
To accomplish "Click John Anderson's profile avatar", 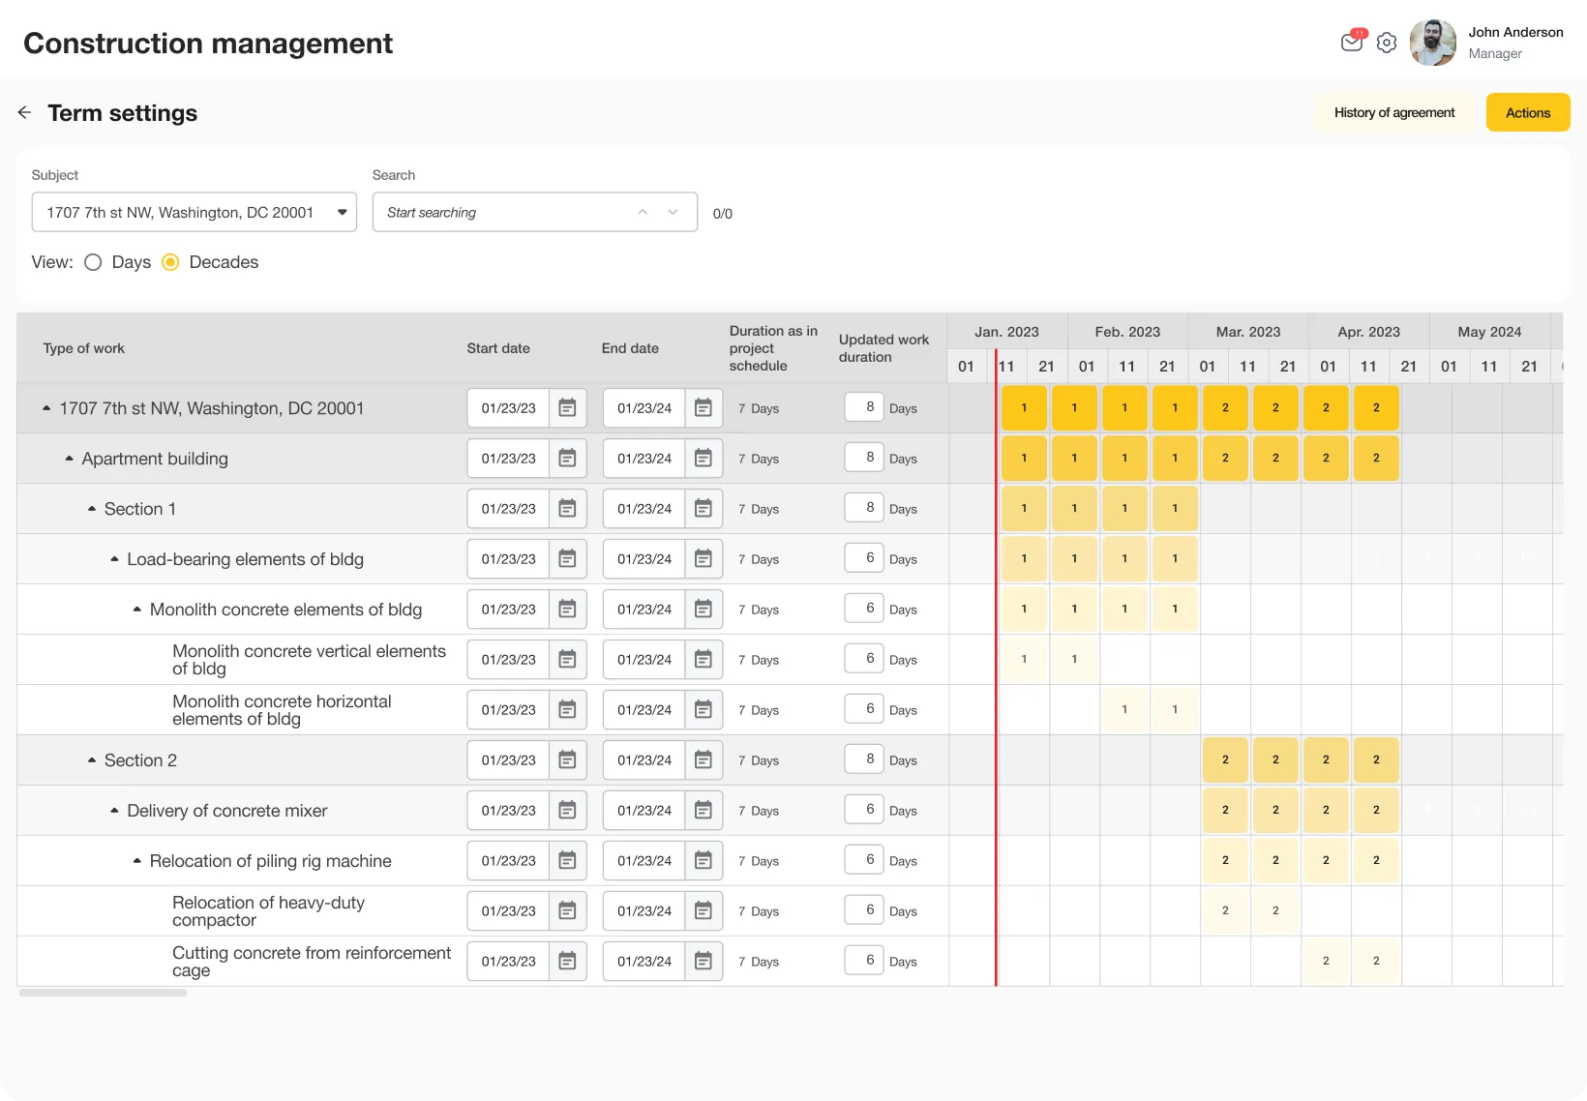I will click(x=1433, y=43).
